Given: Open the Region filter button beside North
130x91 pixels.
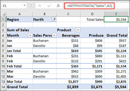Looking at the screenshot, I should (54, 19).
